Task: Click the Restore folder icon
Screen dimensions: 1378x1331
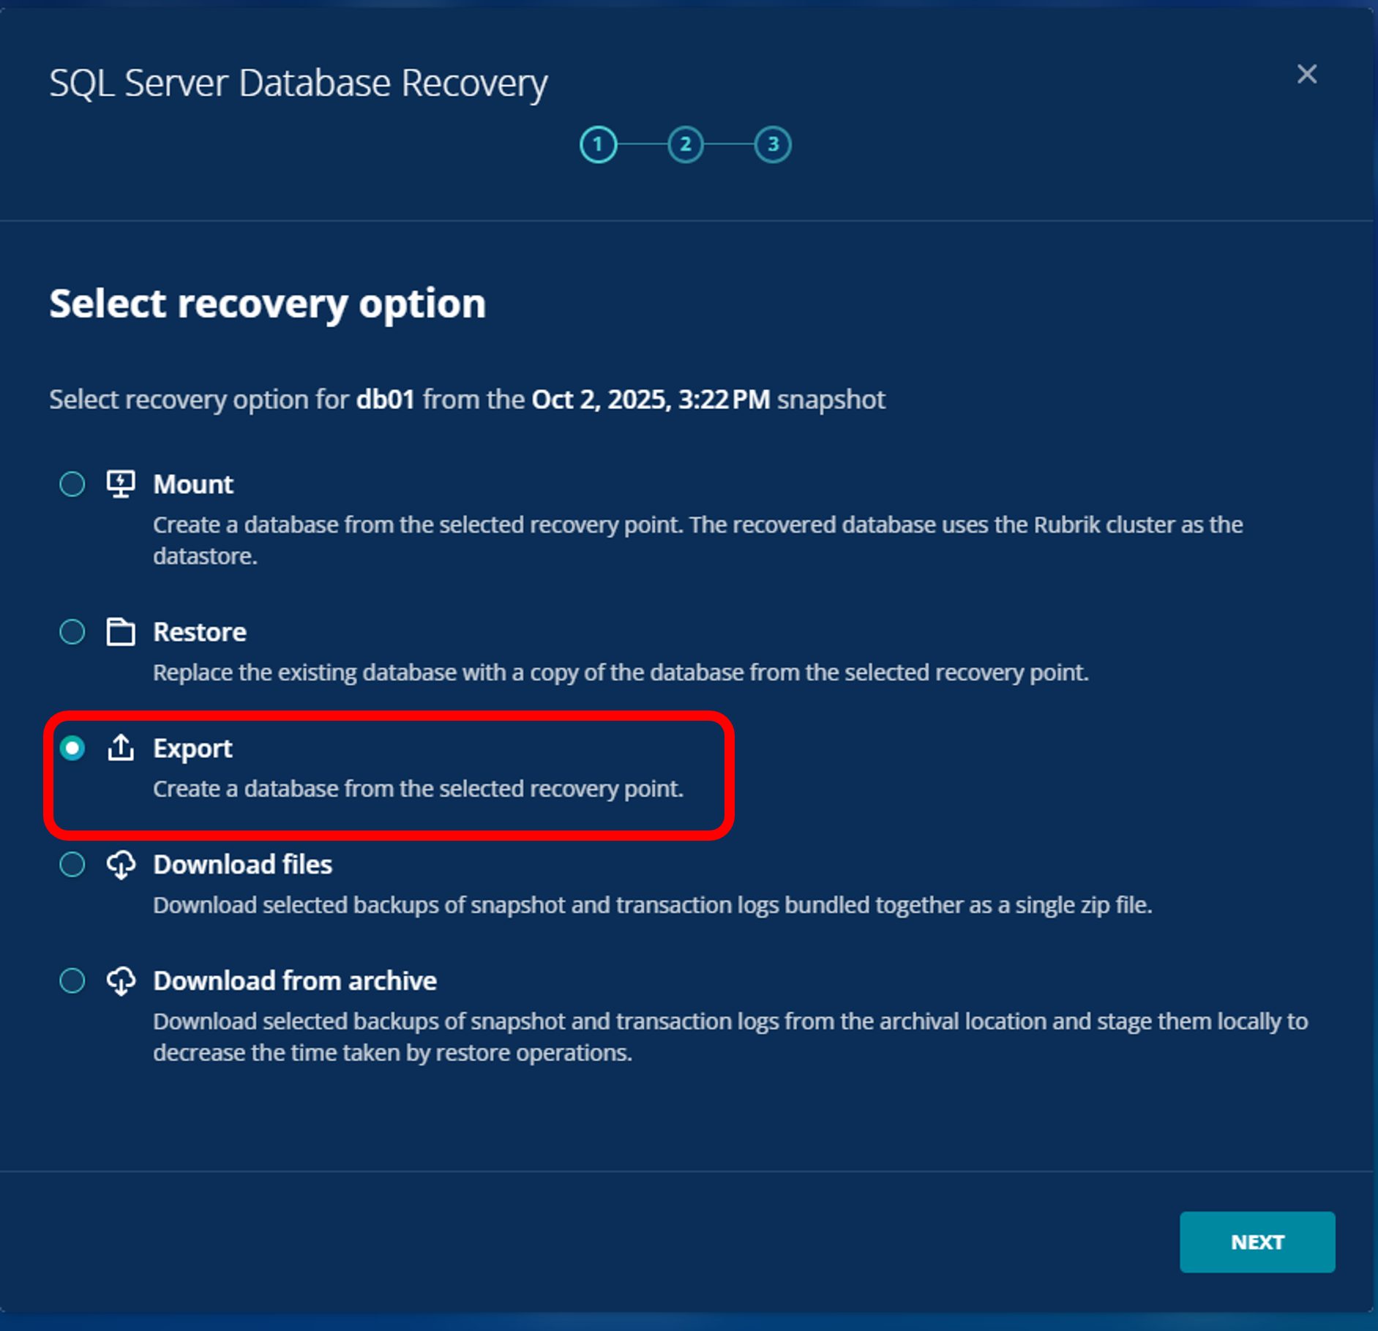Action: 121,631
